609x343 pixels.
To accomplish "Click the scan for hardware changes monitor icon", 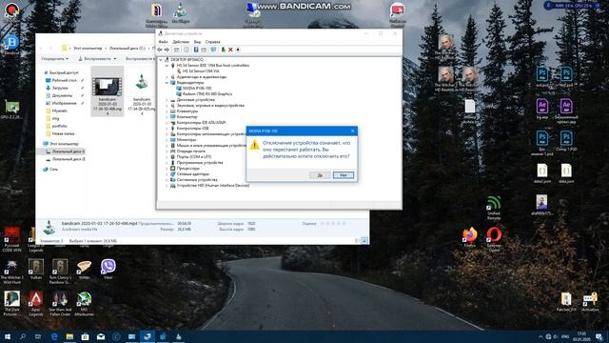I will pyautogui.click(x=213, y=50).
